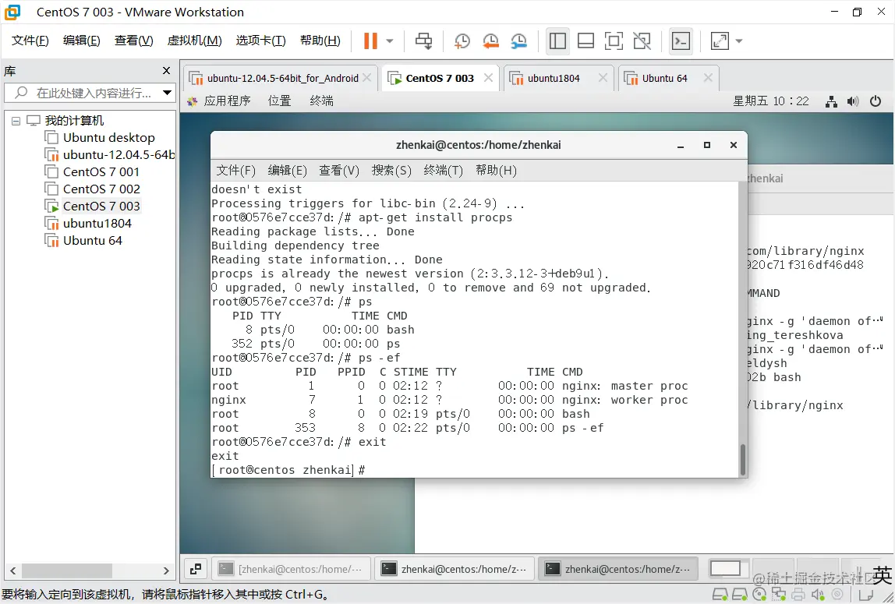Open the 编辑(E) menu in VMware

click(82, 41)
